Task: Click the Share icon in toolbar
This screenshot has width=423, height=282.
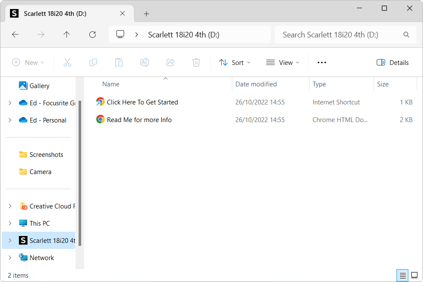Action: [170, 62]
